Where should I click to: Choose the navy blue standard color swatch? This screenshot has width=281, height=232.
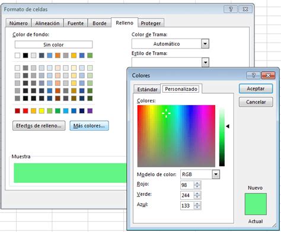click(x=82, y=111)
